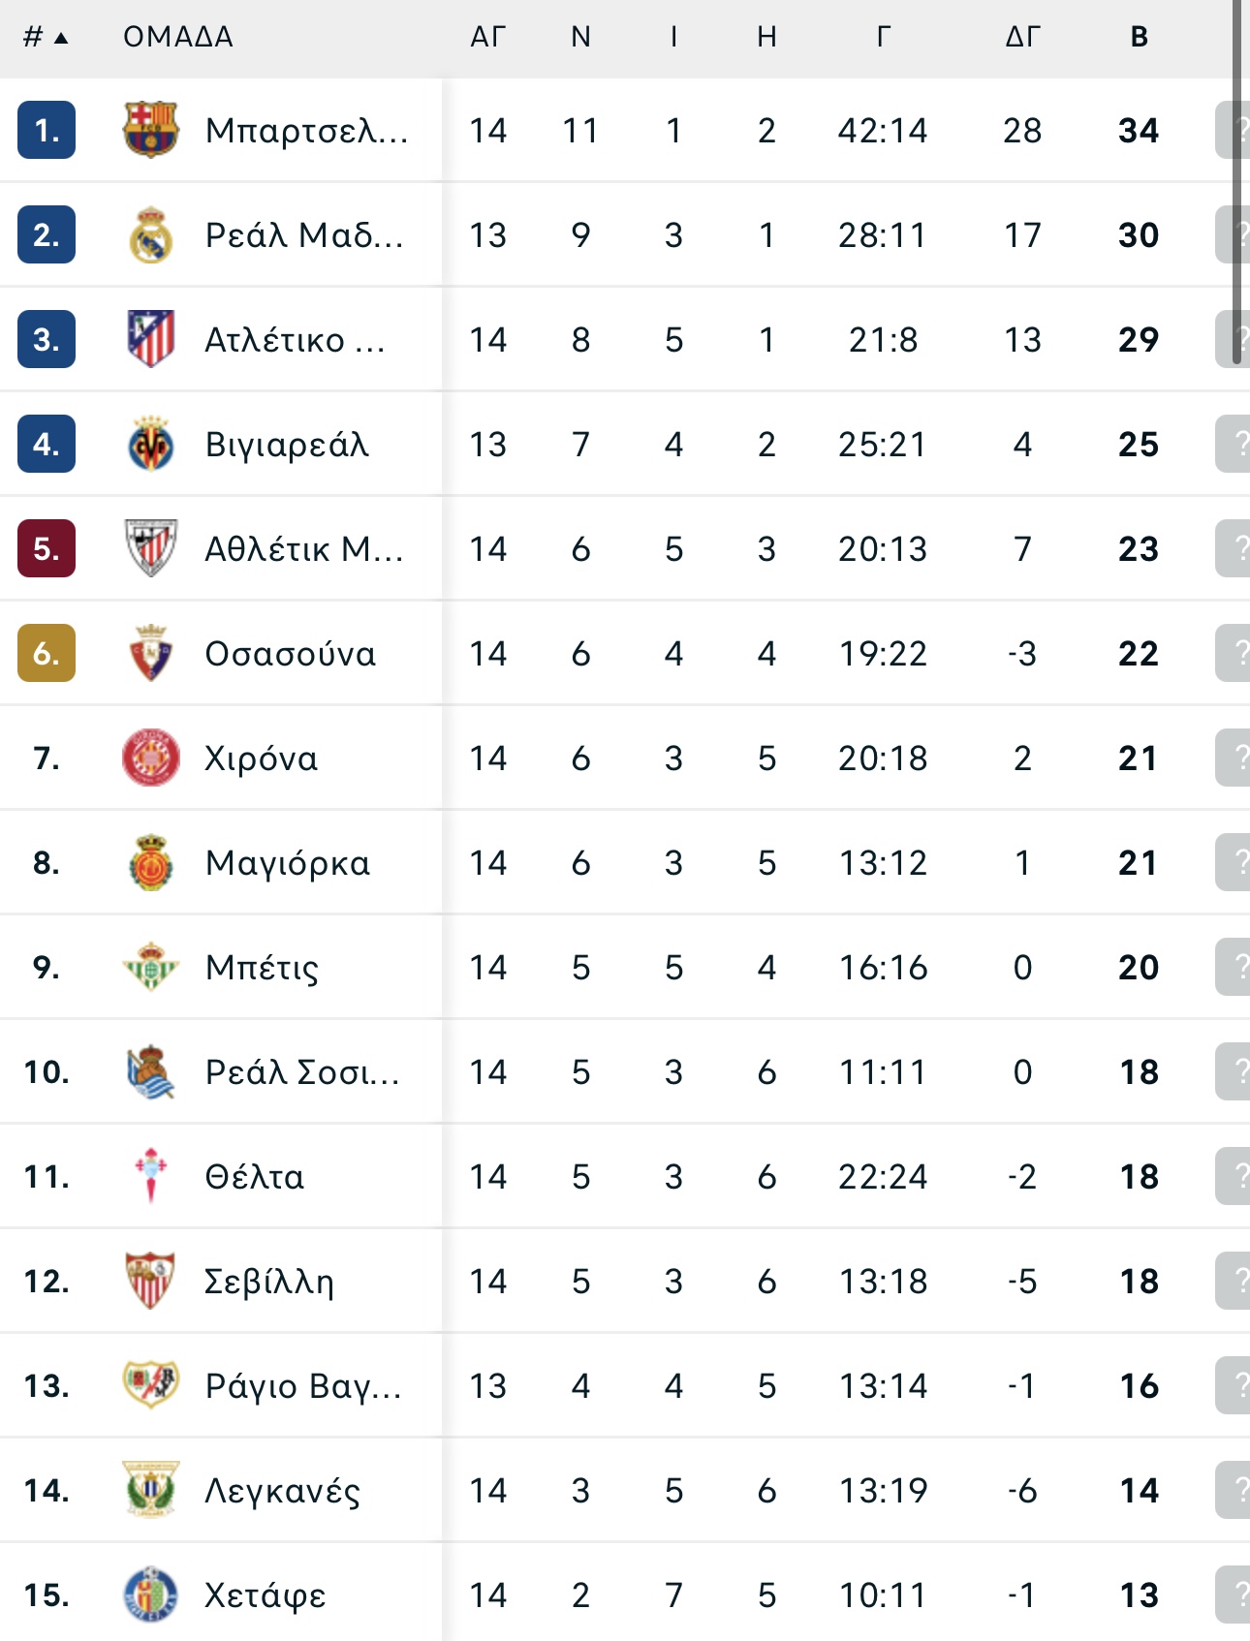Click the form badge in Barcelona's row
The image size is (1250, 1641).
click(1233, 130)
